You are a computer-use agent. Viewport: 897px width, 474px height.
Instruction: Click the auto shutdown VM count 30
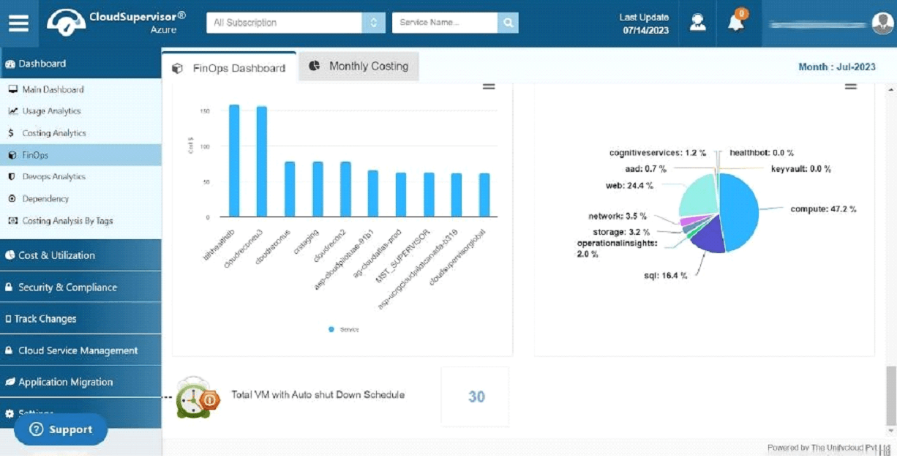pyautogui.click(x=476, y=396)
